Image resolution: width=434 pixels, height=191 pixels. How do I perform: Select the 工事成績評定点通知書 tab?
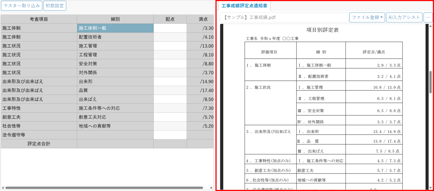[244, 6]
